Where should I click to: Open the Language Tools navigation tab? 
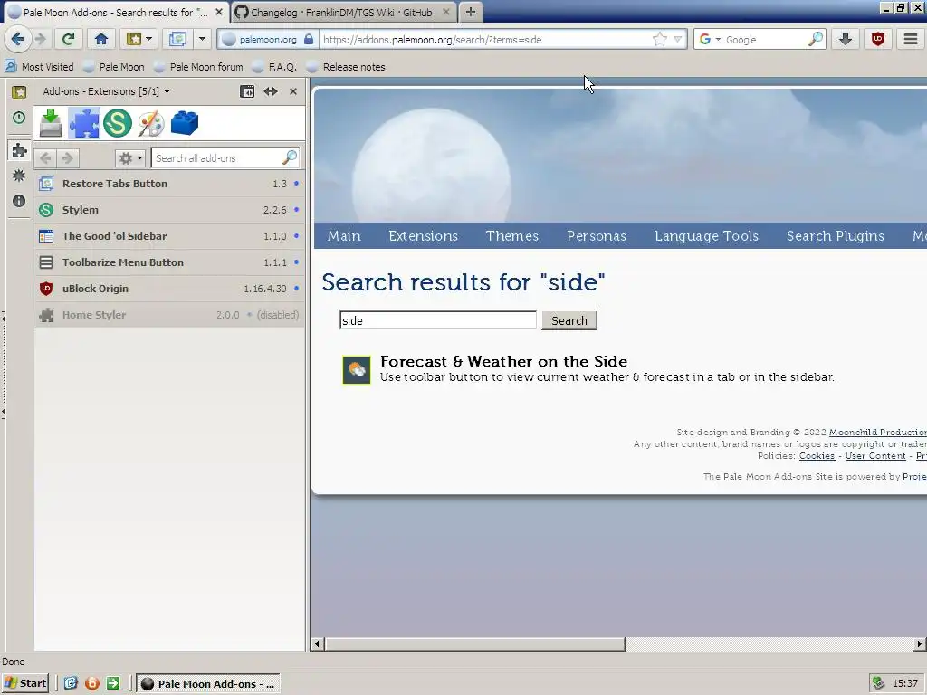pos(706,236)
